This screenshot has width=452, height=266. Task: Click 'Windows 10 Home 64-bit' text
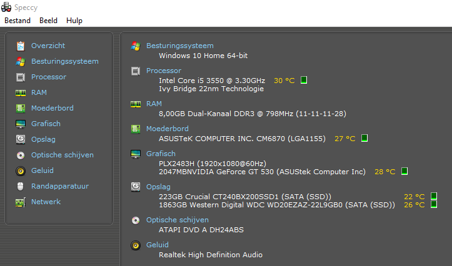(x=203, y=56)
